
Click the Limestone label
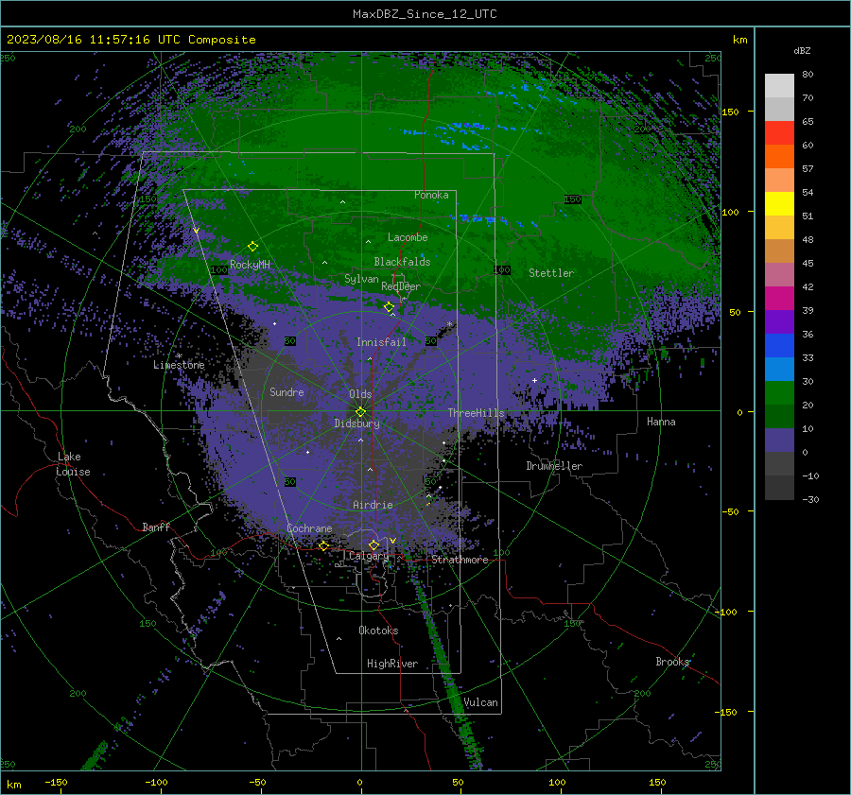(179, 365)
